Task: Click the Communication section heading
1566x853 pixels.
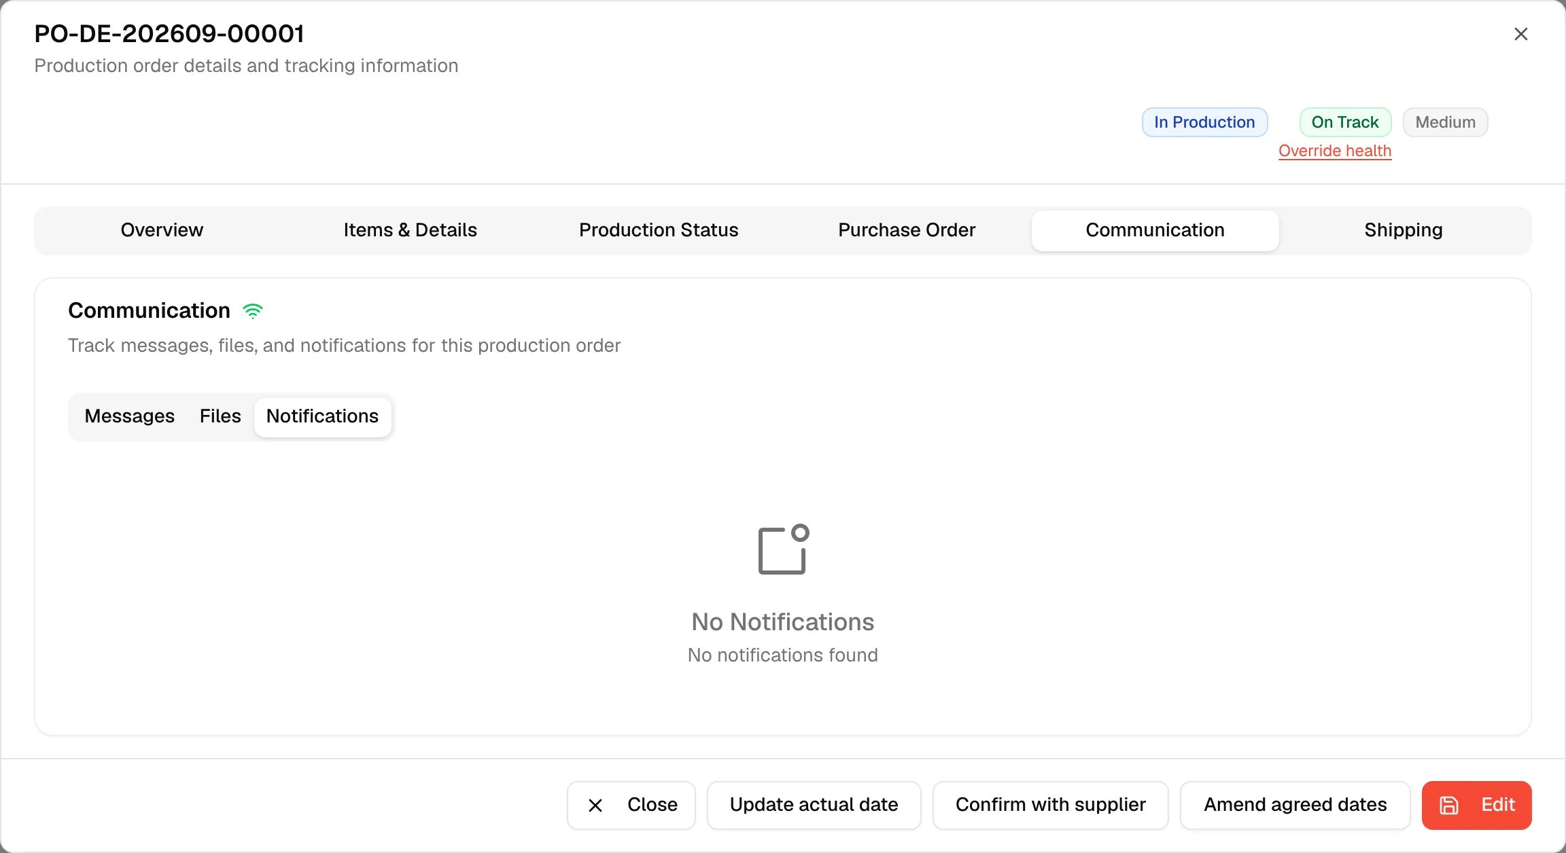Action: (x=149, y=311)
